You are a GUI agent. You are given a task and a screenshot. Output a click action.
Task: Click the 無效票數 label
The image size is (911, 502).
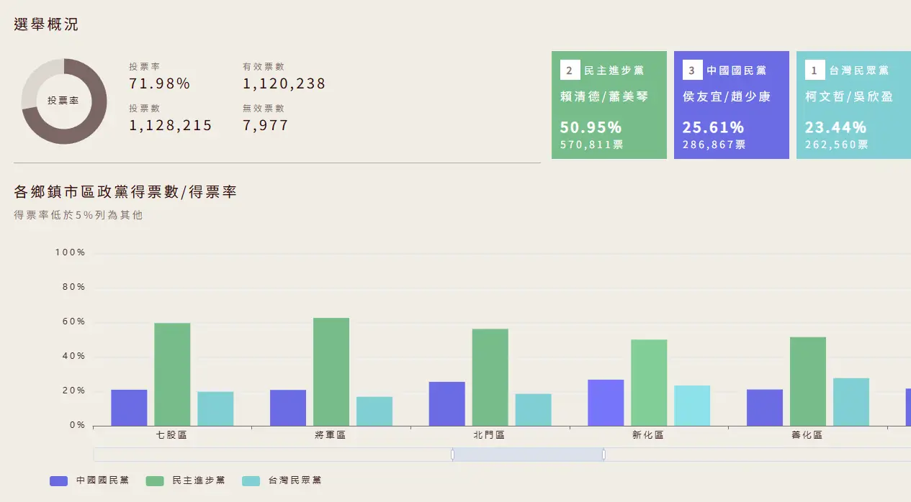264,109
